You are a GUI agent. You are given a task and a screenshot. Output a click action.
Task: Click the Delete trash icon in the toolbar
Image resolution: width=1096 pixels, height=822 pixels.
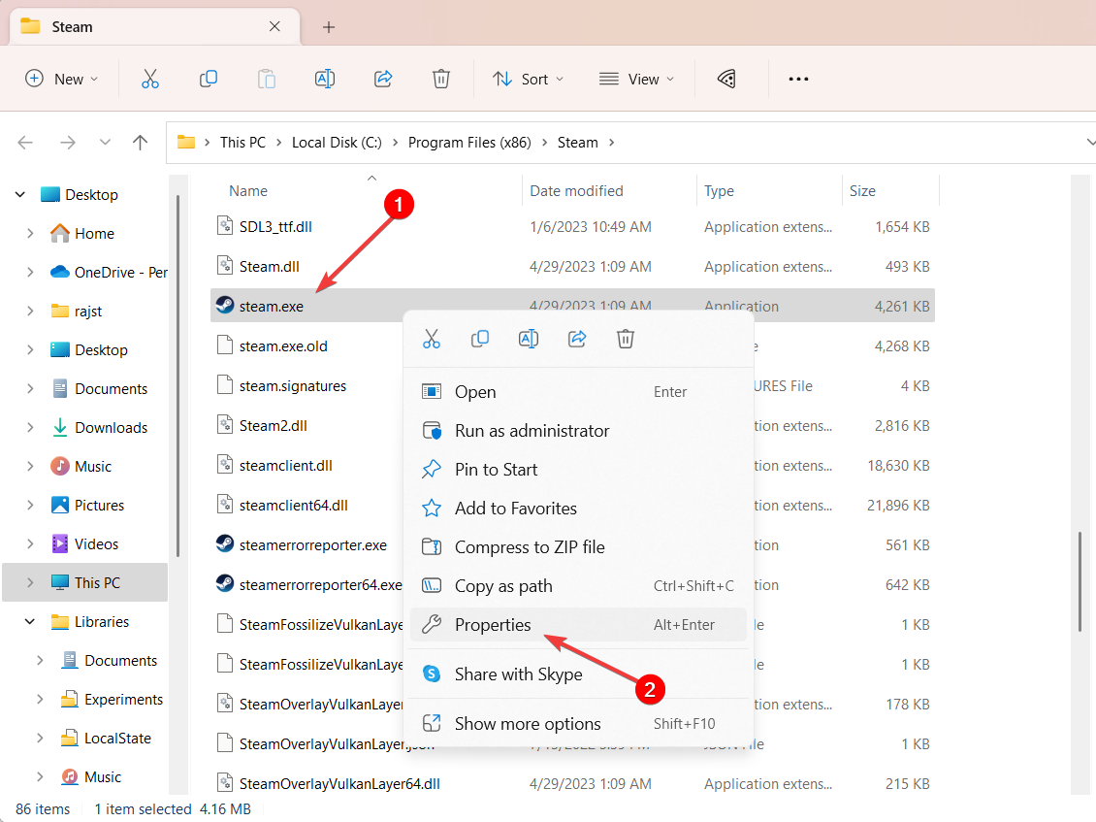[x=441, y=79]
